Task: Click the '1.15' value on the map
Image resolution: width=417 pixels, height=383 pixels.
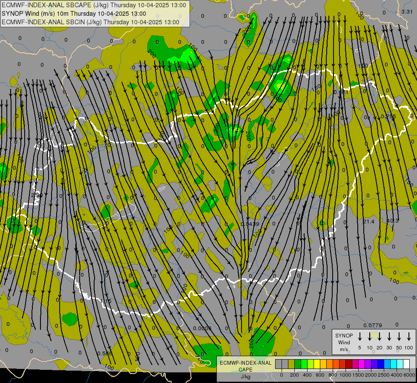Action: click(106, 301)
